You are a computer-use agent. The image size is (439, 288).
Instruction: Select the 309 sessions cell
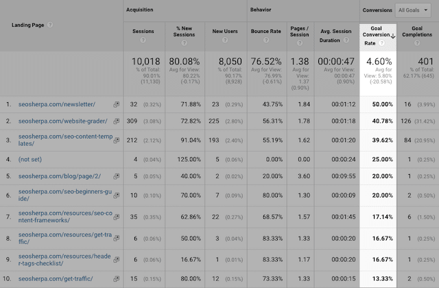[132, 121]
